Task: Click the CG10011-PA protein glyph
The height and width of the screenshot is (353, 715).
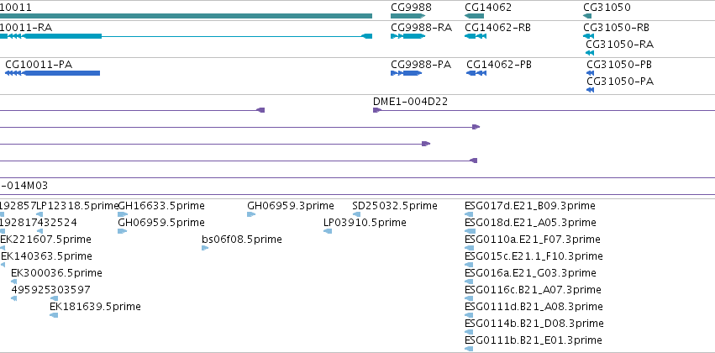Action: [x=52, y=73]
